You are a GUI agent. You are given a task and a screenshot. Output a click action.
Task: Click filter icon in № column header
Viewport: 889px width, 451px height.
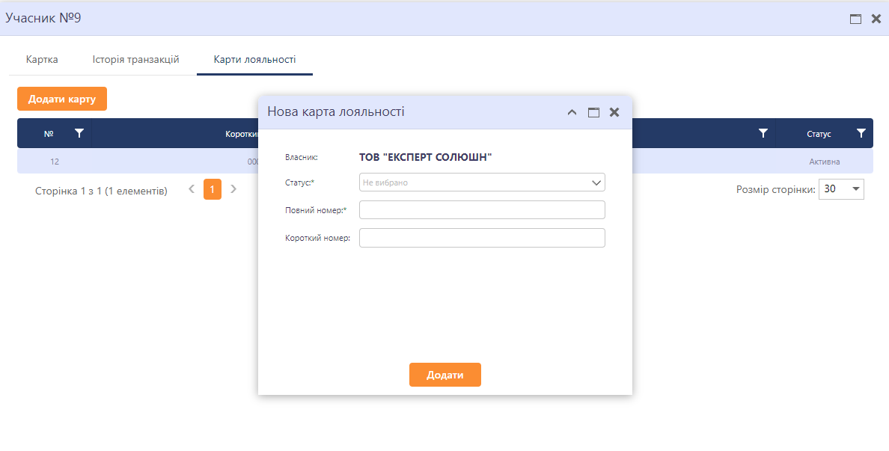tap(79, 133)
